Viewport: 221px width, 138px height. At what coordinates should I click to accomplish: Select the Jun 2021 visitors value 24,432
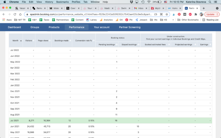click(31, 126)
